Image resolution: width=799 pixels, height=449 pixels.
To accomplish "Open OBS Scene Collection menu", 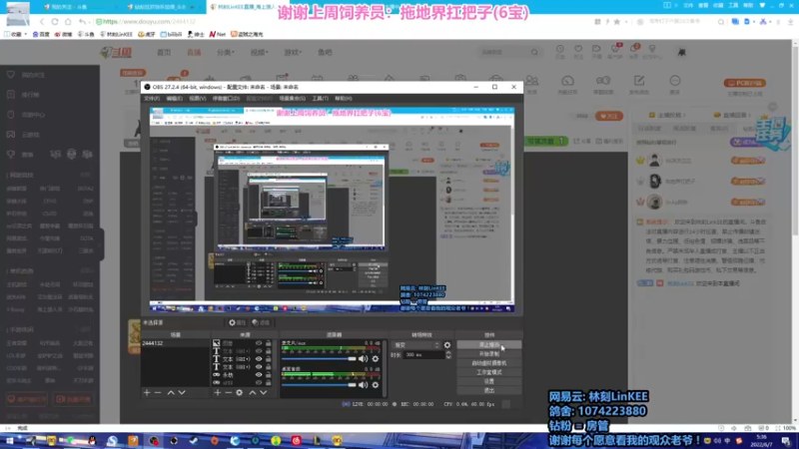I will tap(292, 98).
